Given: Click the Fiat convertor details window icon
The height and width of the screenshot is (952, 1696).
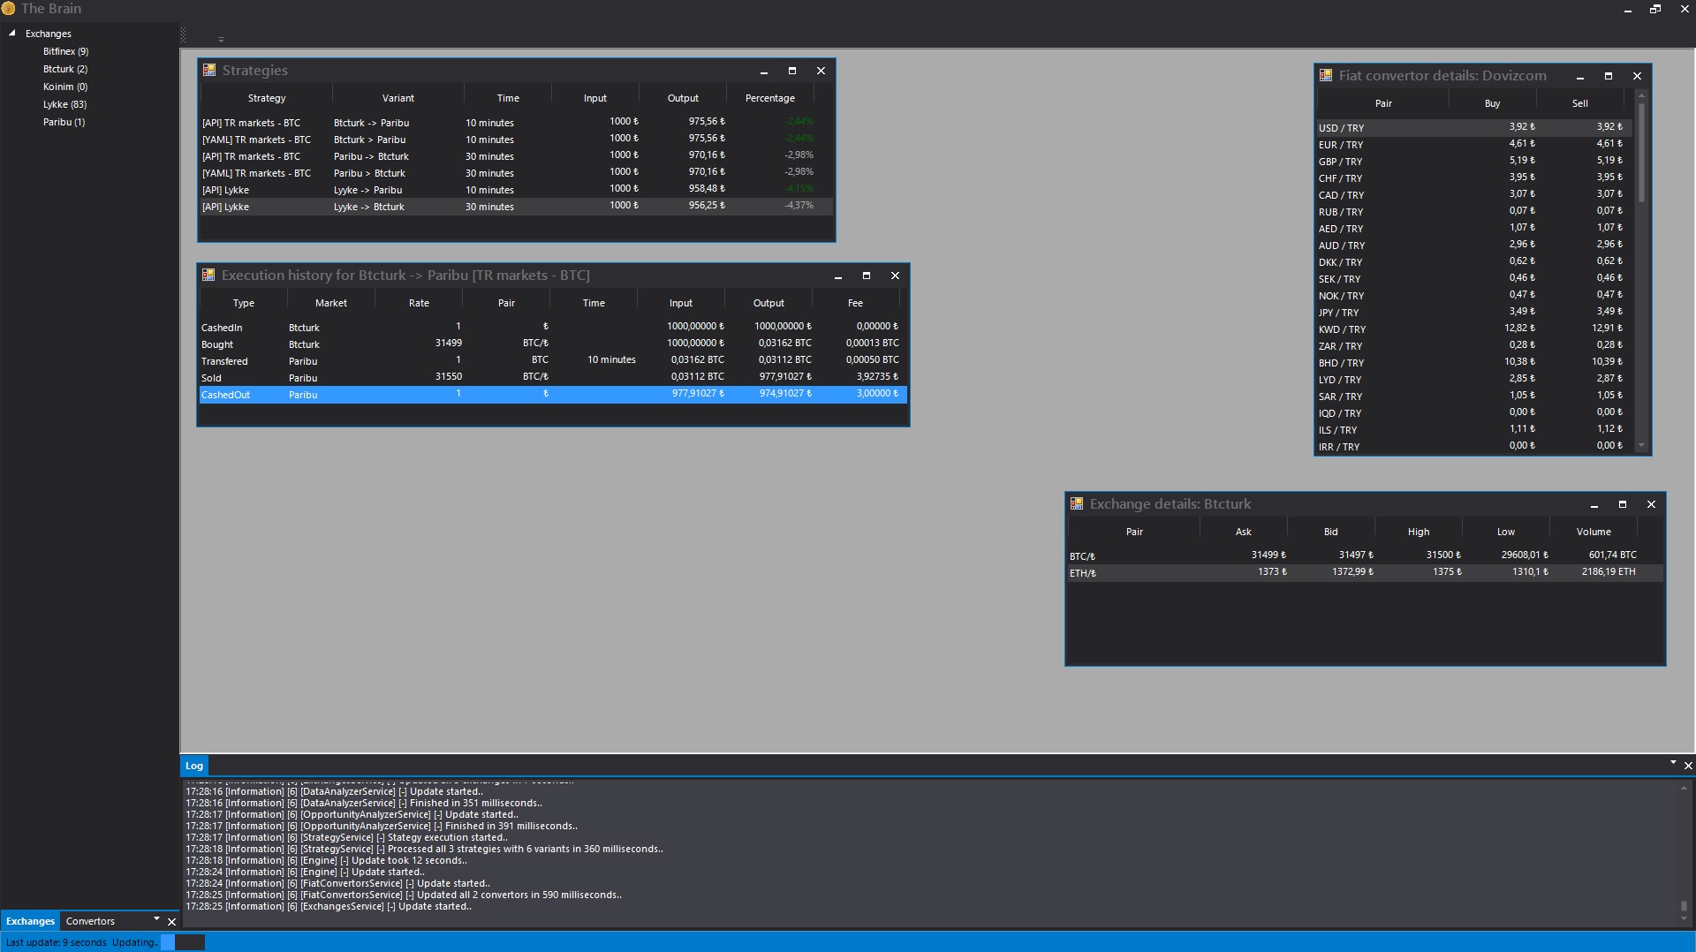Looking at the screenshot, I should [1326, 75].
